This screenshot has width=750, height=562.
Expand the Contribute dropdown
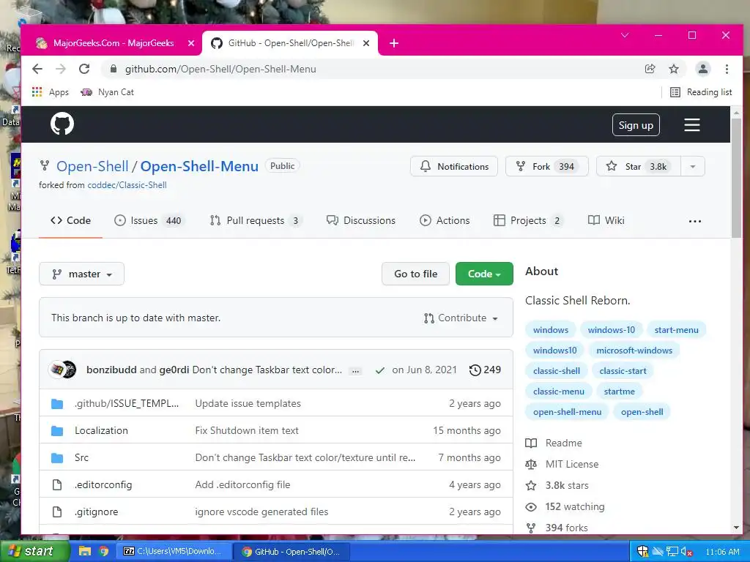pyautogui.click(x=461, y=318)
